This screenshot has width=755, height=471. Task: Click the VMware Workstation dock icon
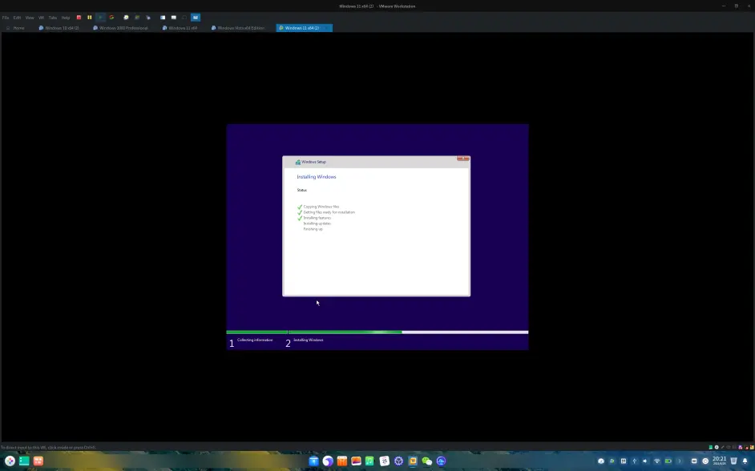(x=413, y=461)
